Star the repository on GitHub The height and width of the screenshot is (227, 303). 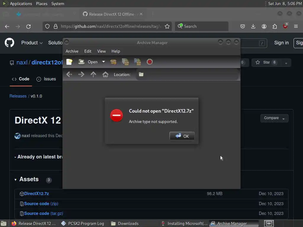266,63
